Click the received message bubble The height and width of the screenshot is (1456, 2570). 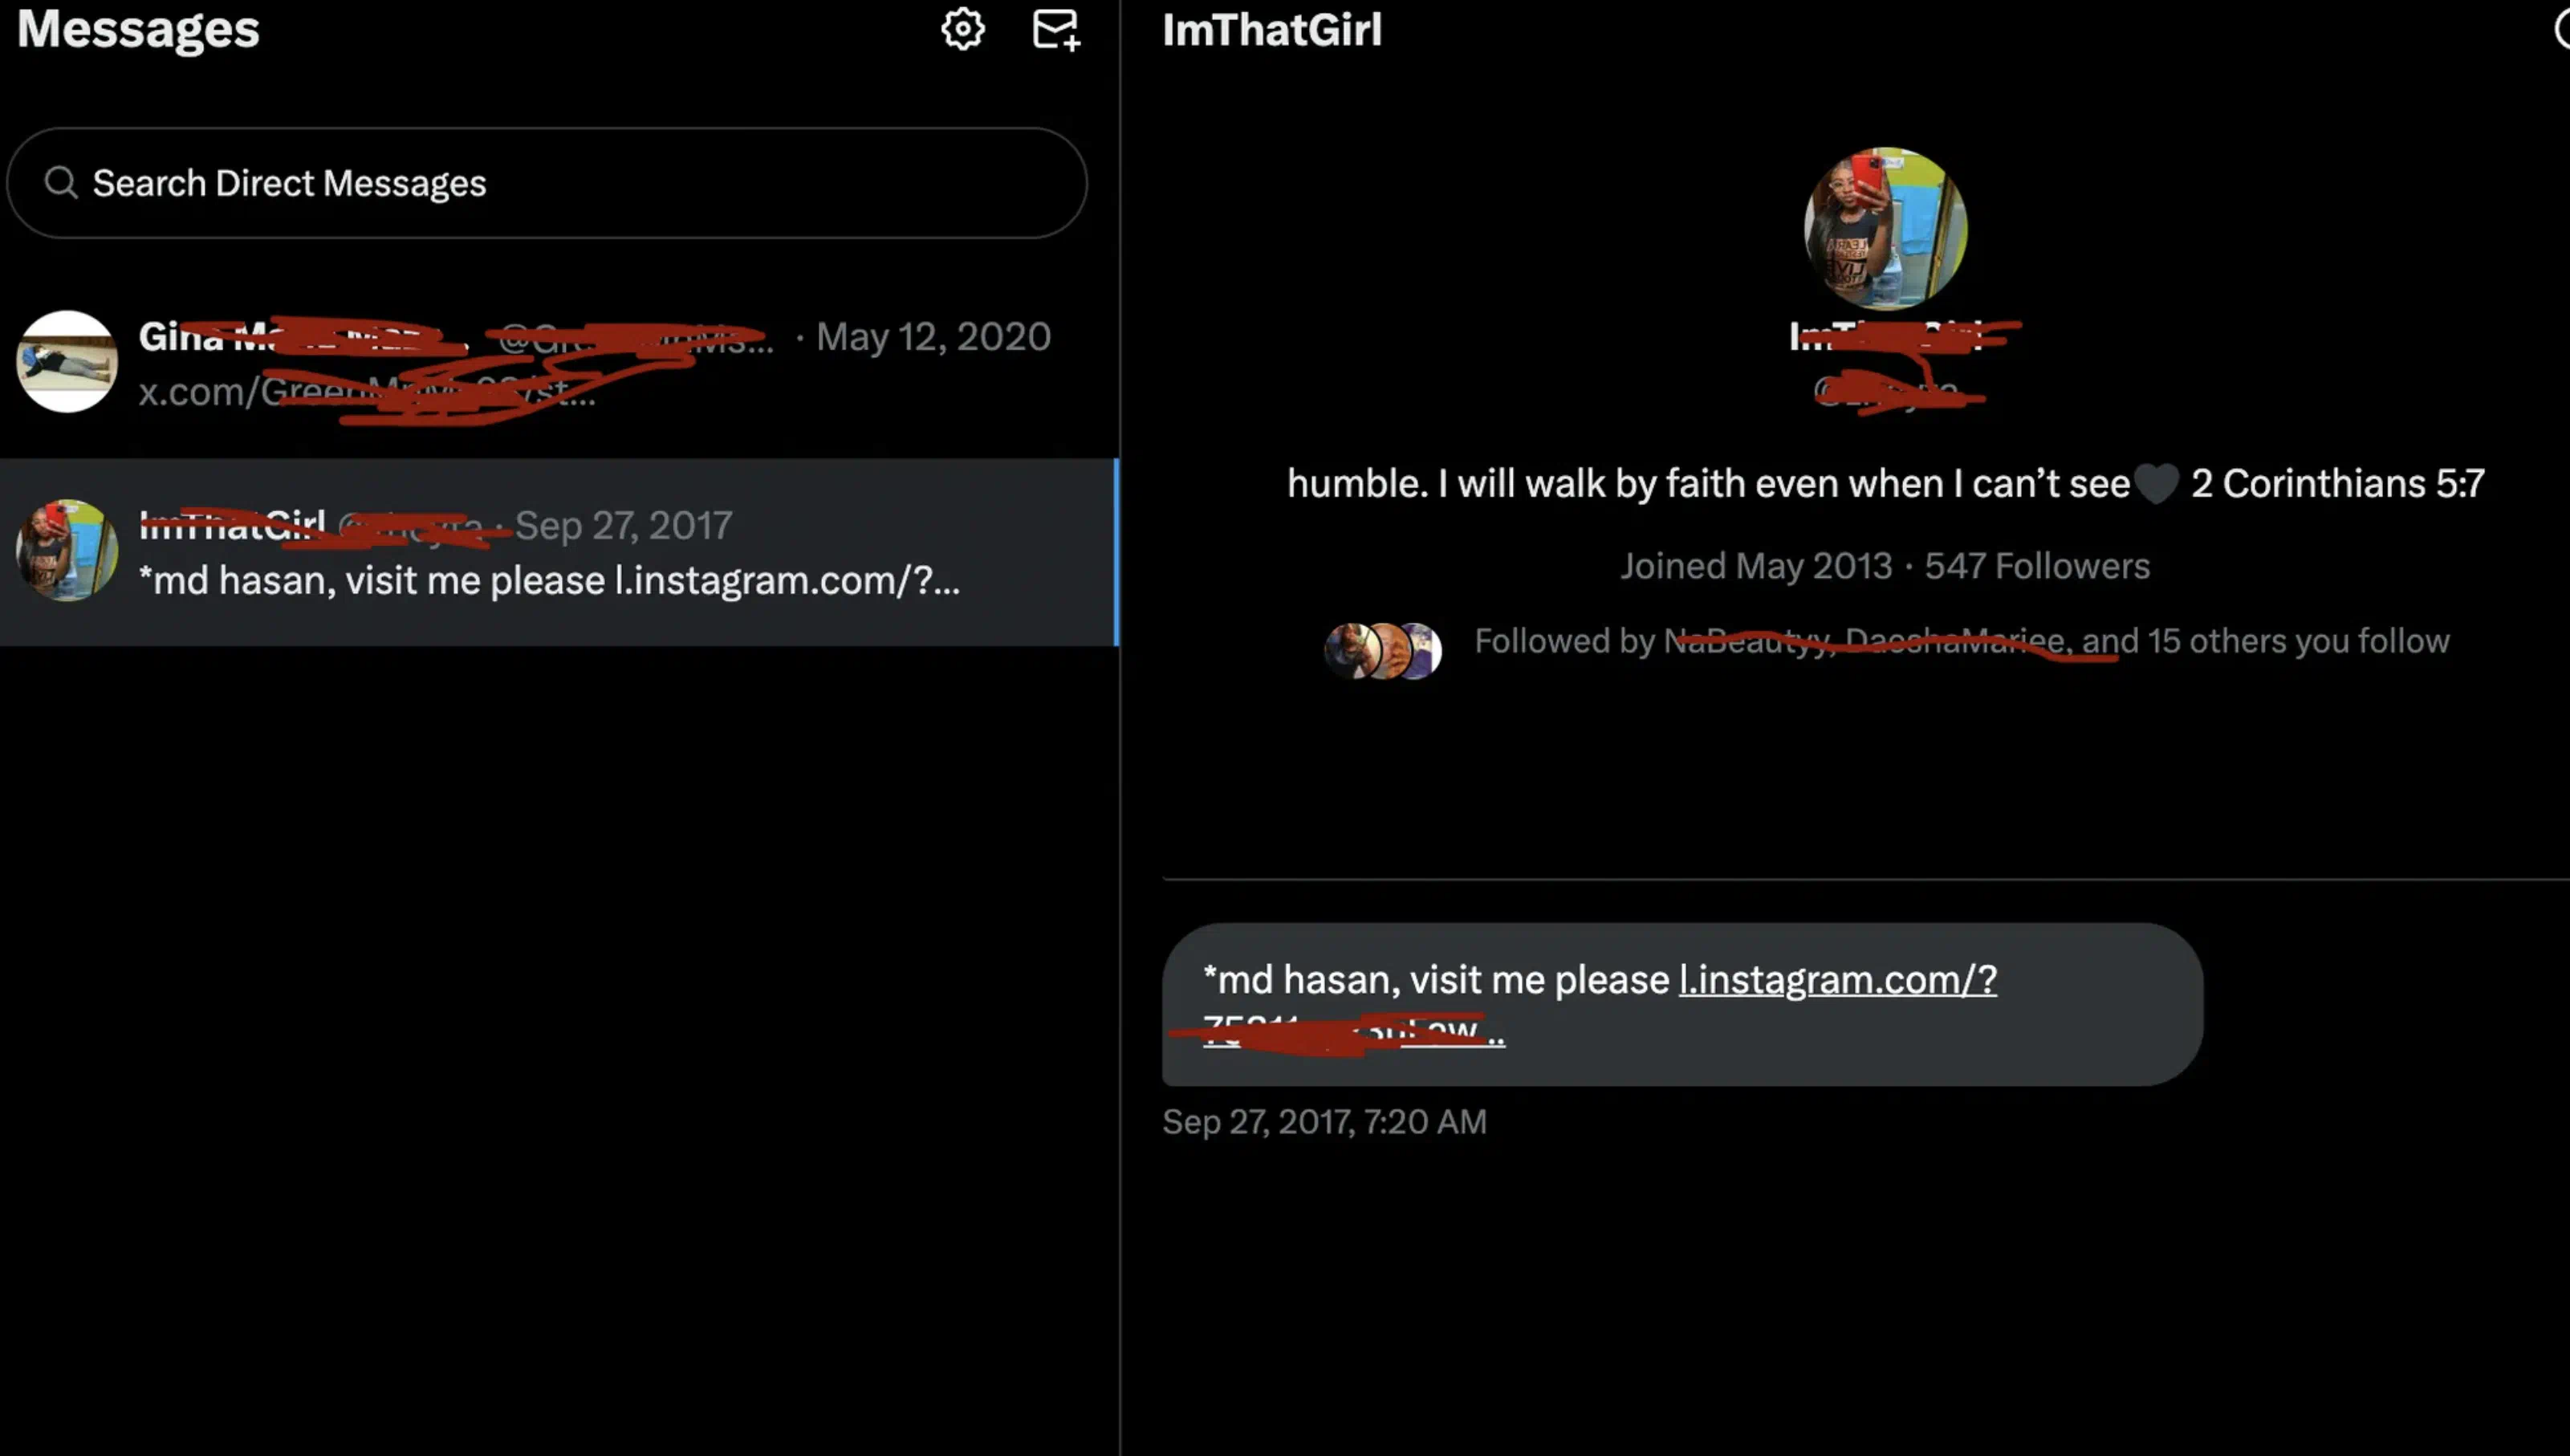[1682, 1005]
